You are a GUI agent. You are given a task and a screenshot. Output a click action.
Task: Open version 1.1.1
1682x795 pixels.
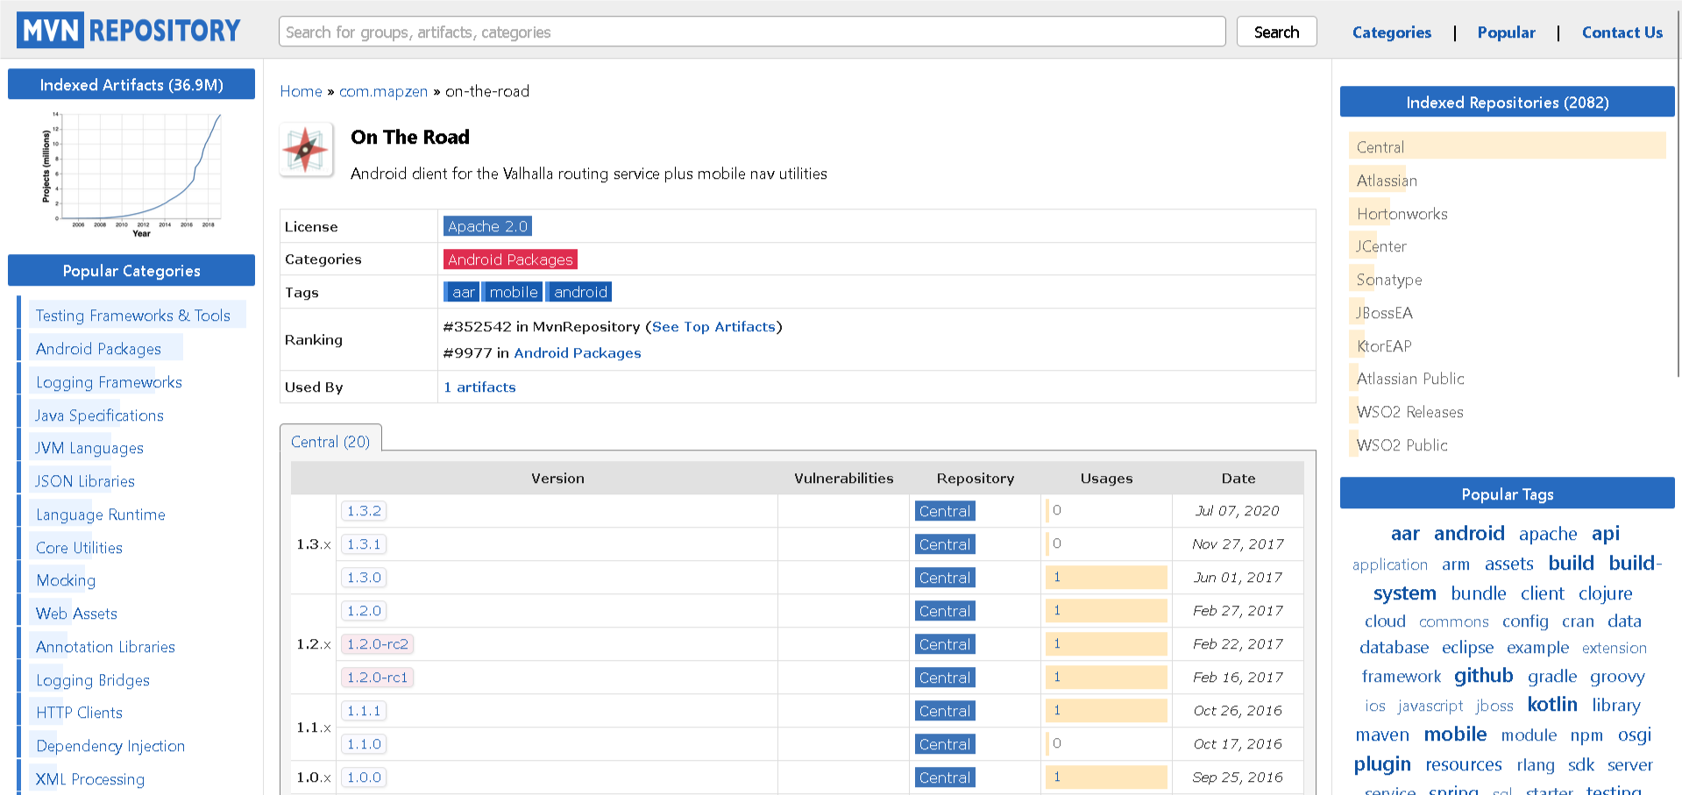click(x=364, y=711)
